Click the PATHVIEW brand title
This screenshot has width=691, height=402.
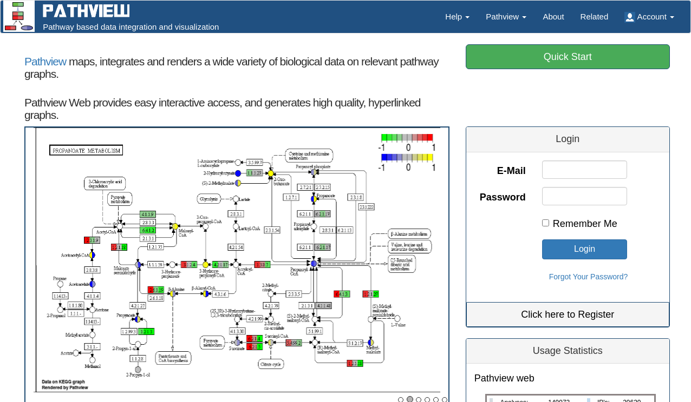tap(86, 11)
